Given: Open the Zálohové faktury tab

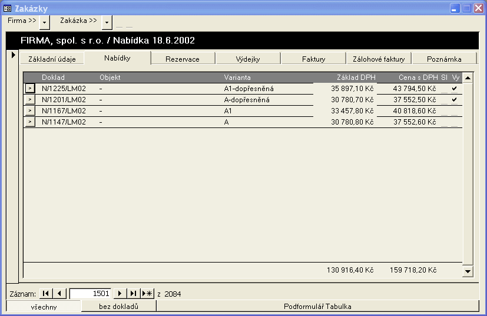Looking at the screenshot, I should (x=378, y=59).
